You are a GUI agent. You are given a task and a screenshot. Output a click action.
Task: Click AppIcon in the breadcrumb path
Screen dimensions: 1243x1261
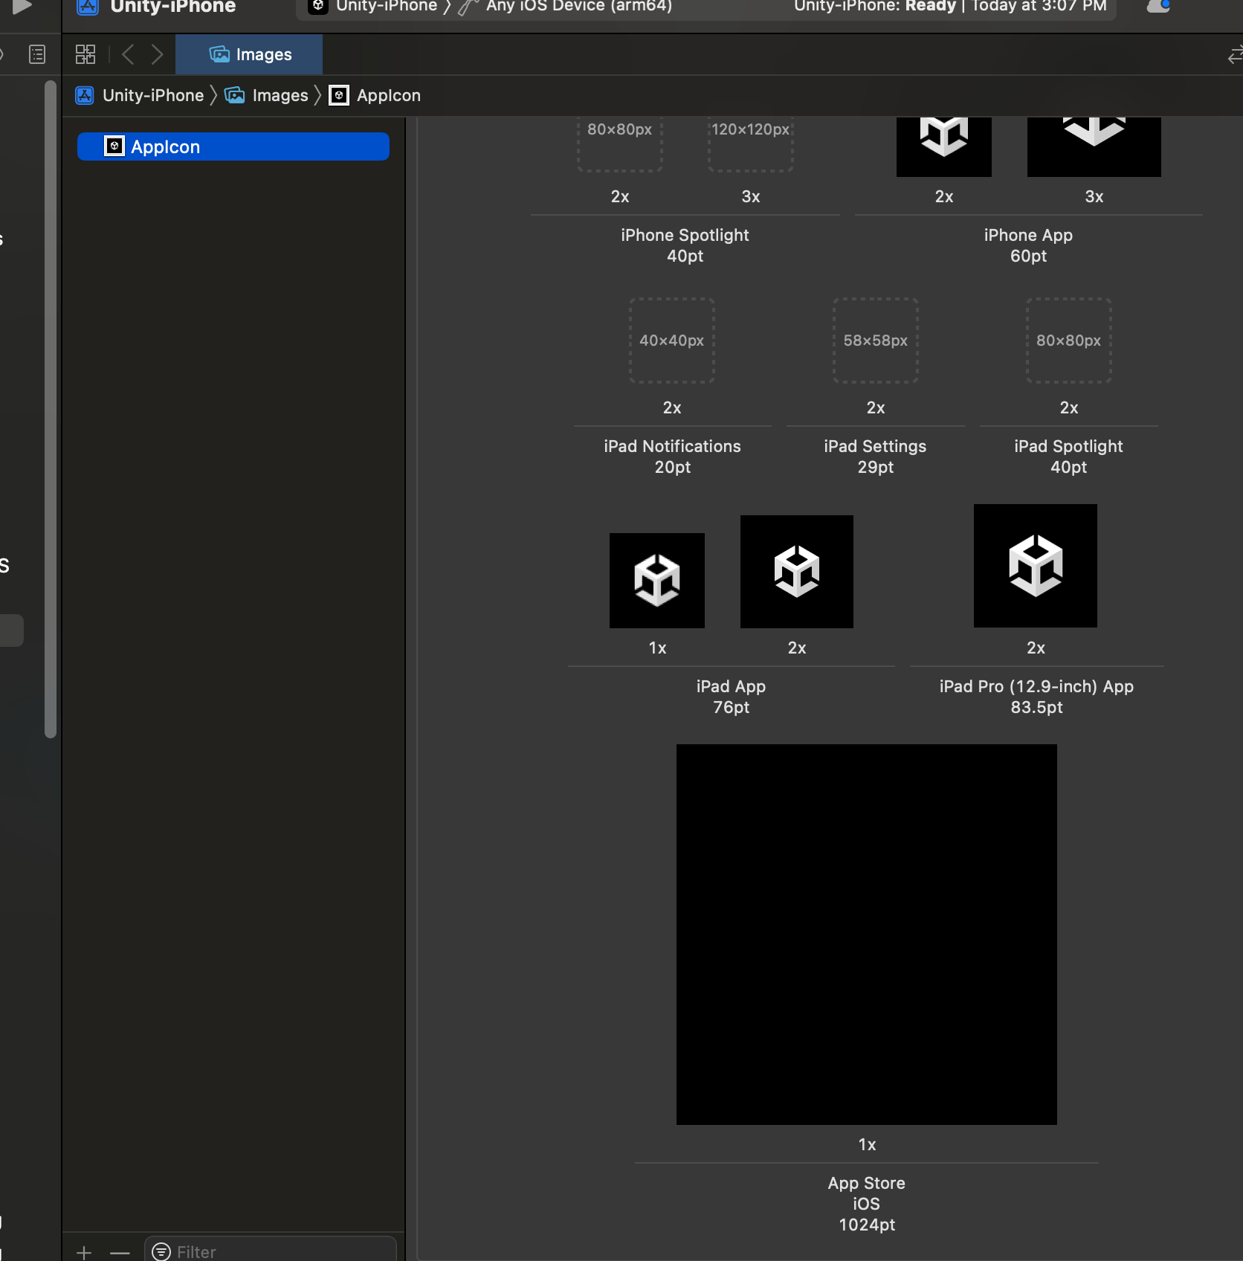coord(375,95)
